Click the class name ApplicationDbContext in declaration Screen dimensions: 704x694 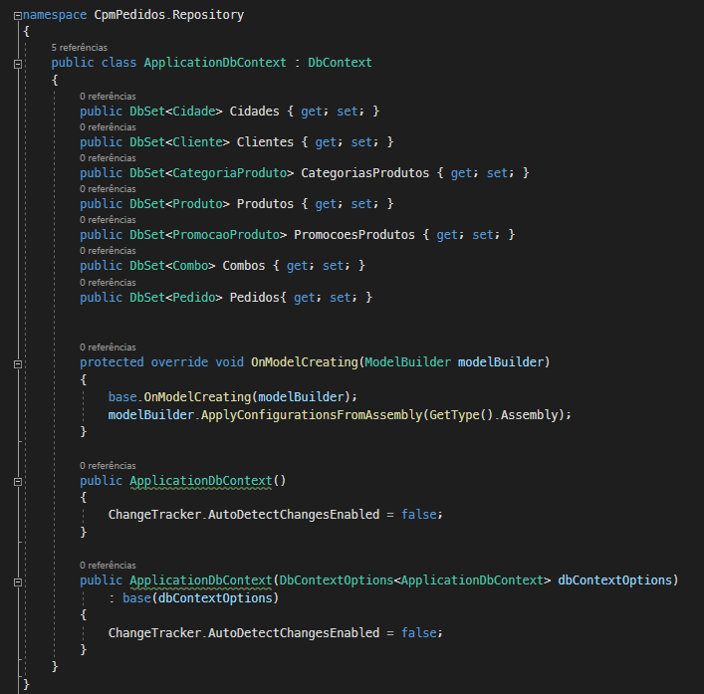tap(215, 63)
